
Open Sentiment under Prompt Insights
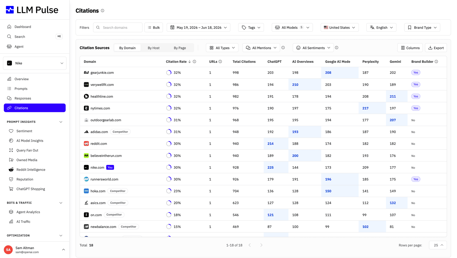(35, 131)
